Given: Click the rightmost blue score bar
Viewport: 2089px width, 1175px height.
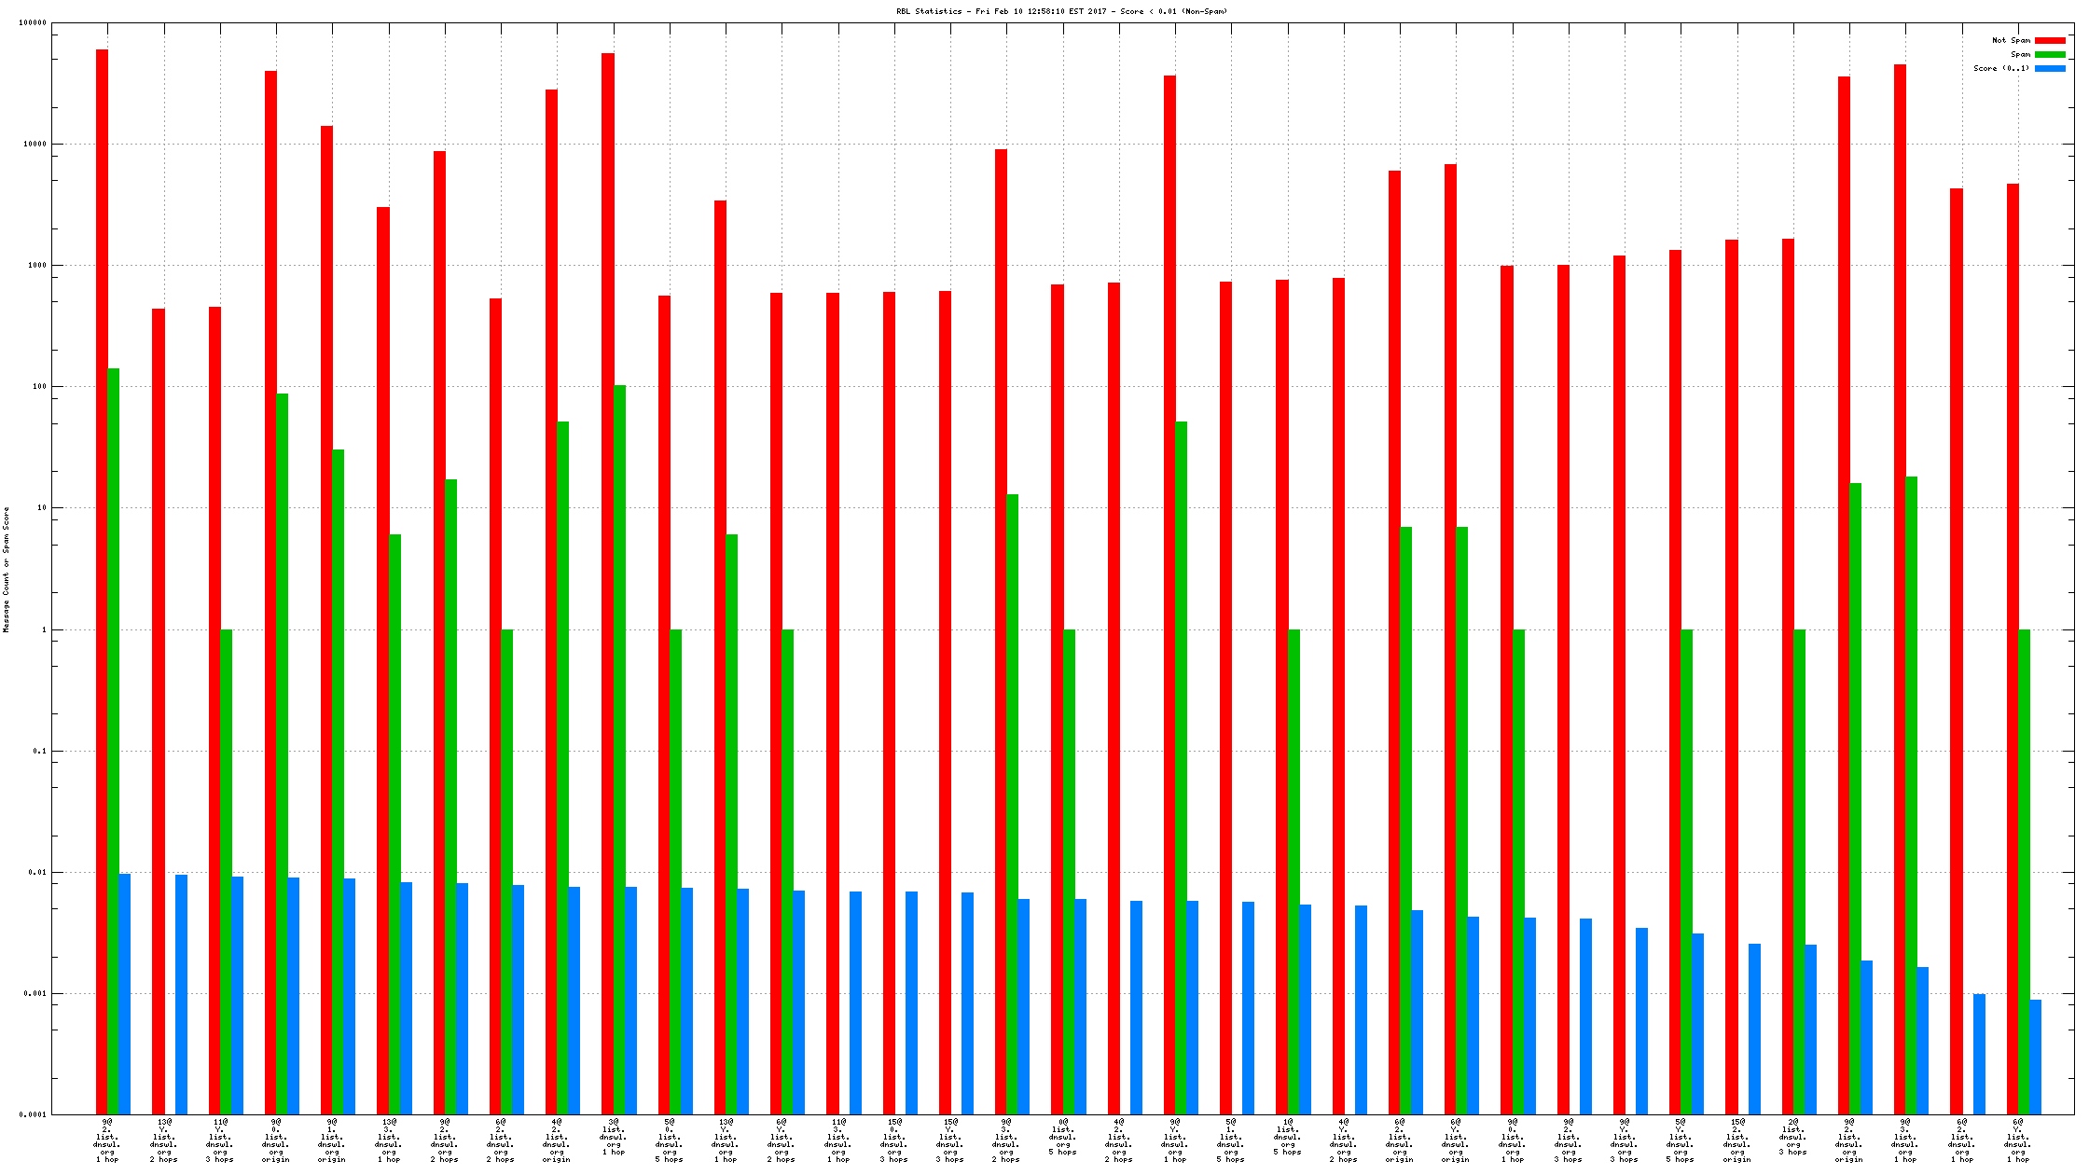Looking at the screenshot, I should click(2035, 1057).
